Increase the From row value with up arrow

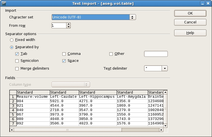68,24
